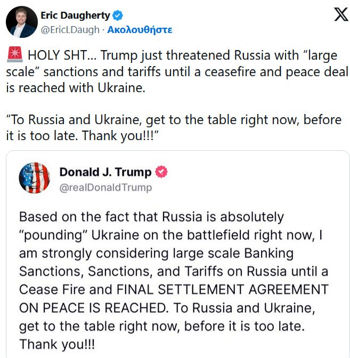The height and width of the screenshot is (358, 350).
Task: Follow the account via Ακολουθήστε link
Action: click(140, 30)
